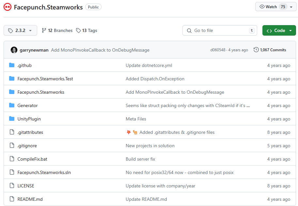Click the Public visibility badge
Image resolution: width=298 pixels, height=206 pixels.
pyautogui.click(x=93, y=7)
